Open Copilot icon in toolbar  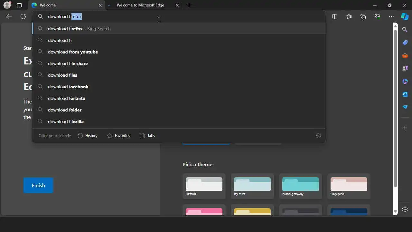point(405,16)
